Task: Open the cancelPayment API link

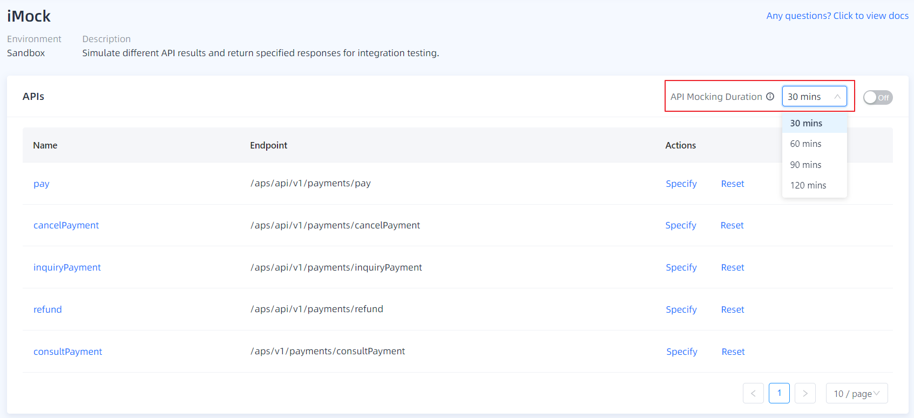Action: [66, 225]
